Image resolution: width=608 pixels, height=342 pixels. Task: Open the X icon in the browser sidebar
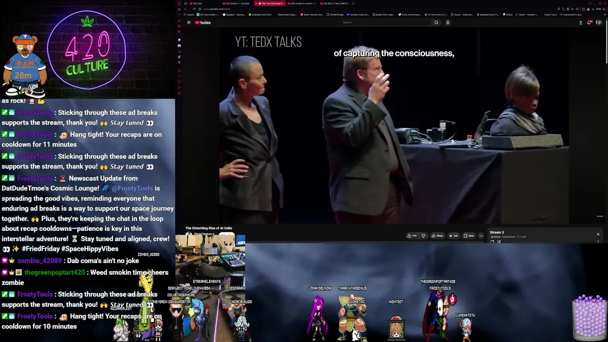[x=179, y=62]
